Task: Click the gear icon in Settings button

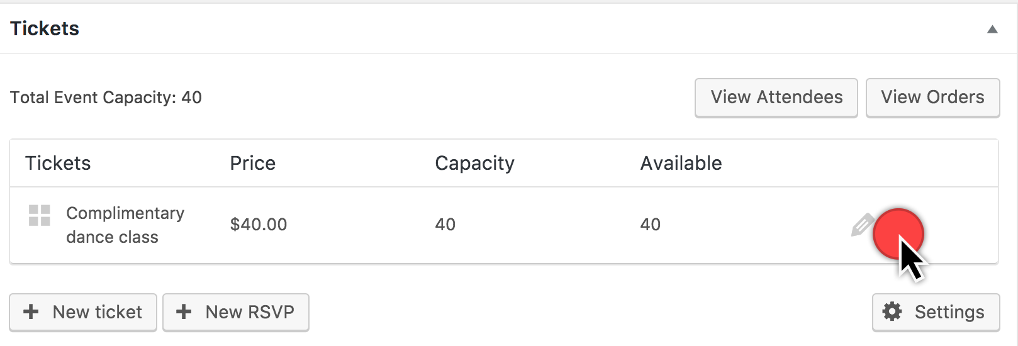Action: tap(892, 311)
